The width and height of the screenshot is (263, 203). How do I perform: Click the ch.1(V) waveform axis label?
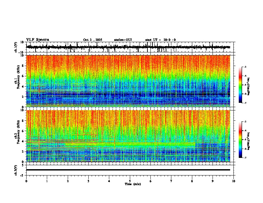[16, 47]
